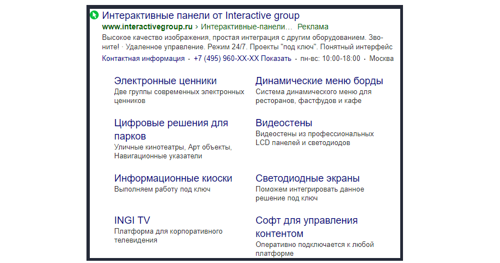Click description "Оперативно подключается к любой платформе"
The width and height of the screenshot is (500, 263).
[315, 249]
